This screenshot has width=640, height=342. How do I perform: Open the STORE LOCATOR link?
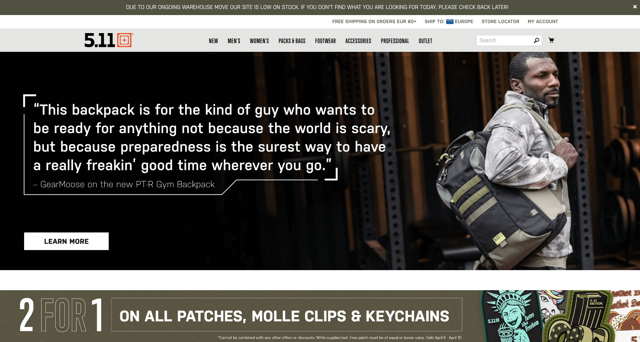500,21
